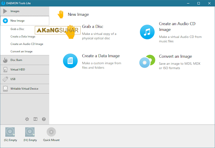
Task: Open the USB section
Action: tap(25, 79)
